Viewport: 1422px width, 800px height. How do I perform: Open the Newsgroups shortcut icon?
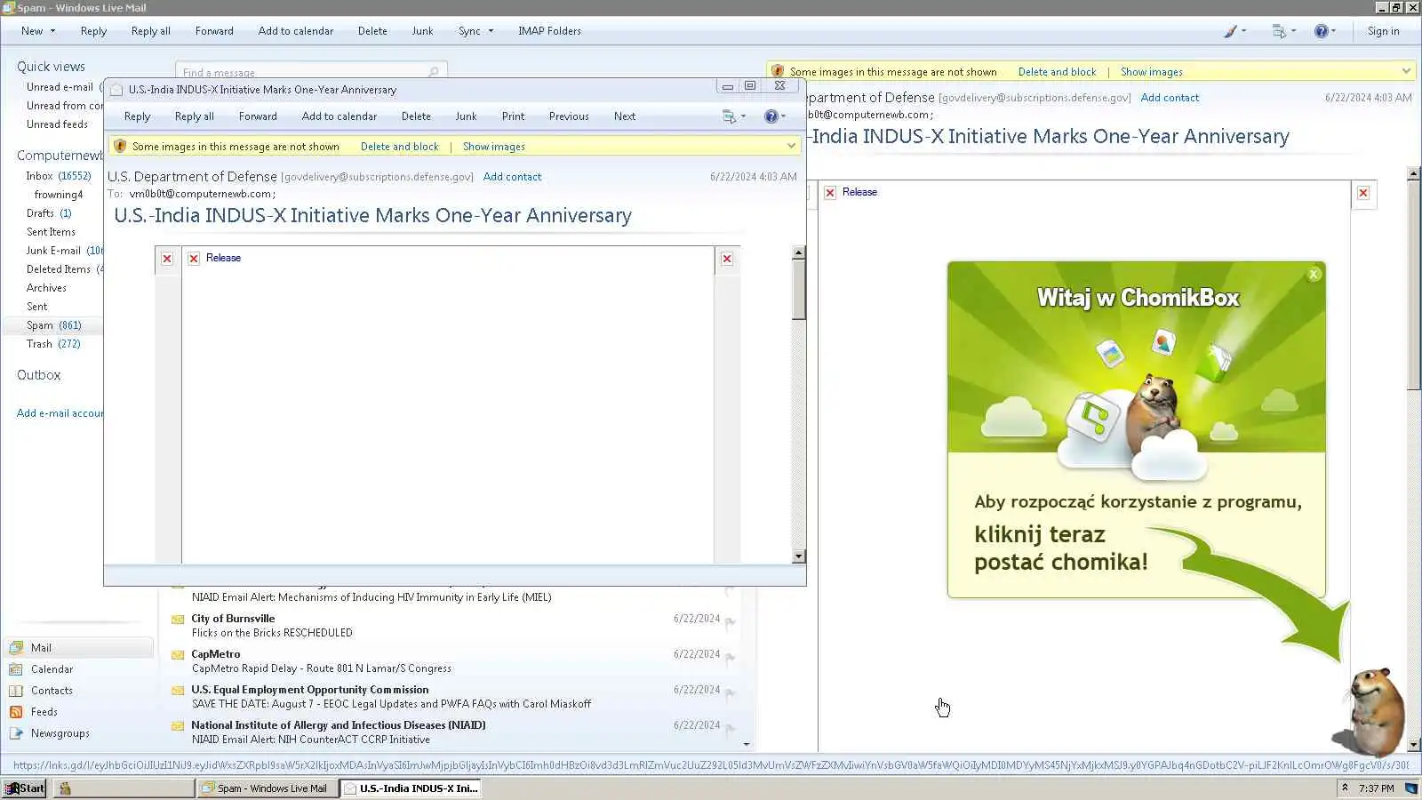[x=16, y=733]
